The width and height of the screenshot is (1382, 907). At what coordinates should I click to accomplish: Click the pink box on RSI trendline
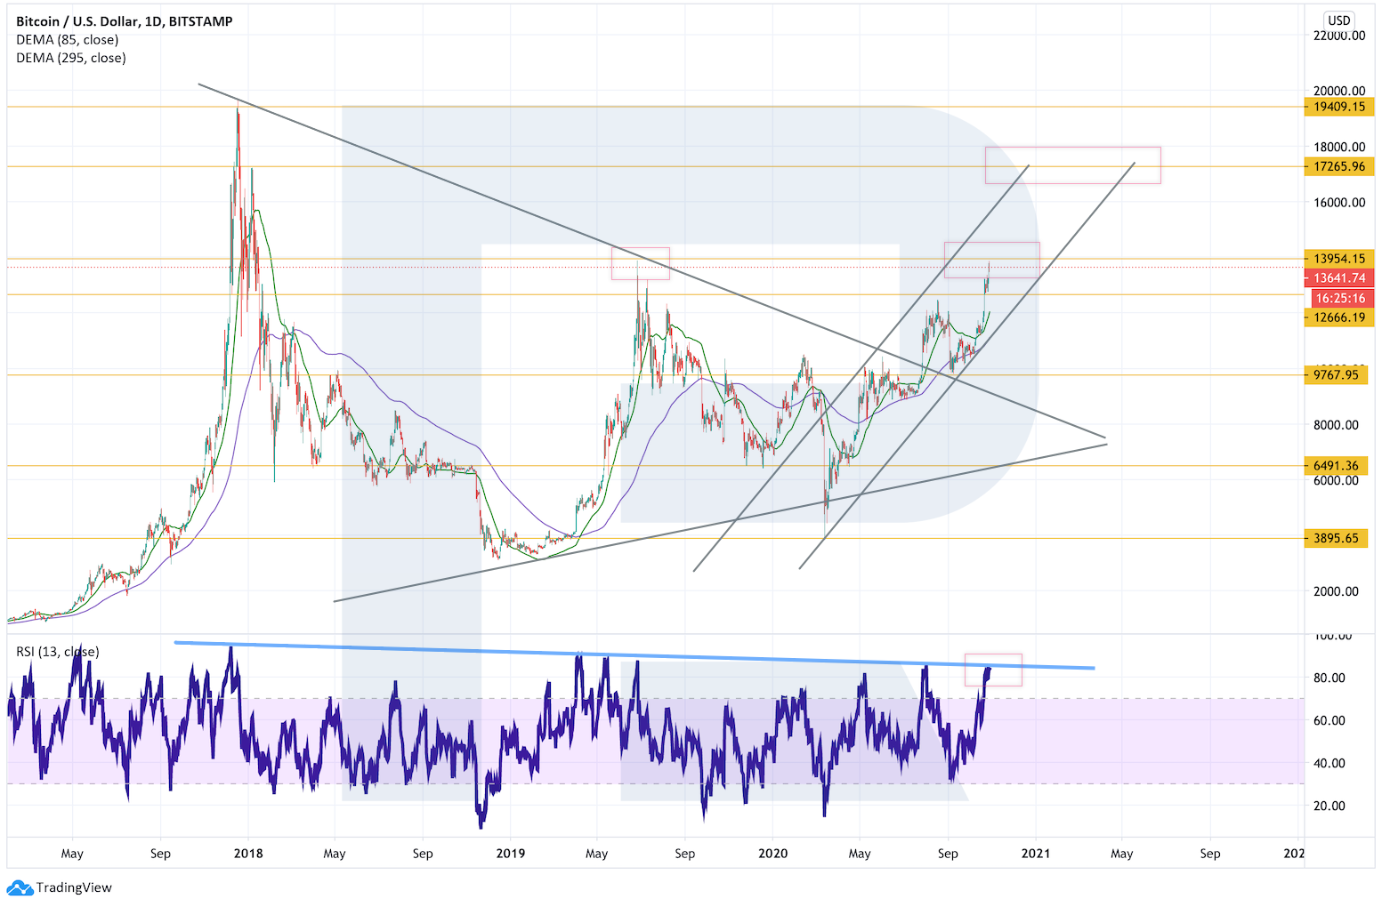click(993, 670)
